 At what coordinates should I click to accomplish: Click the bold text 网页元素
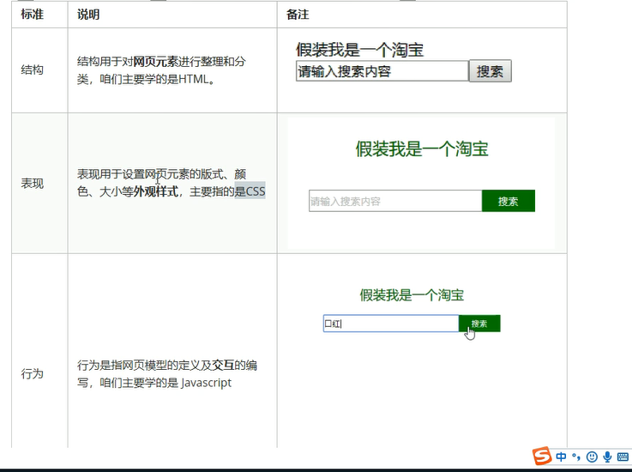click(155, 61)
